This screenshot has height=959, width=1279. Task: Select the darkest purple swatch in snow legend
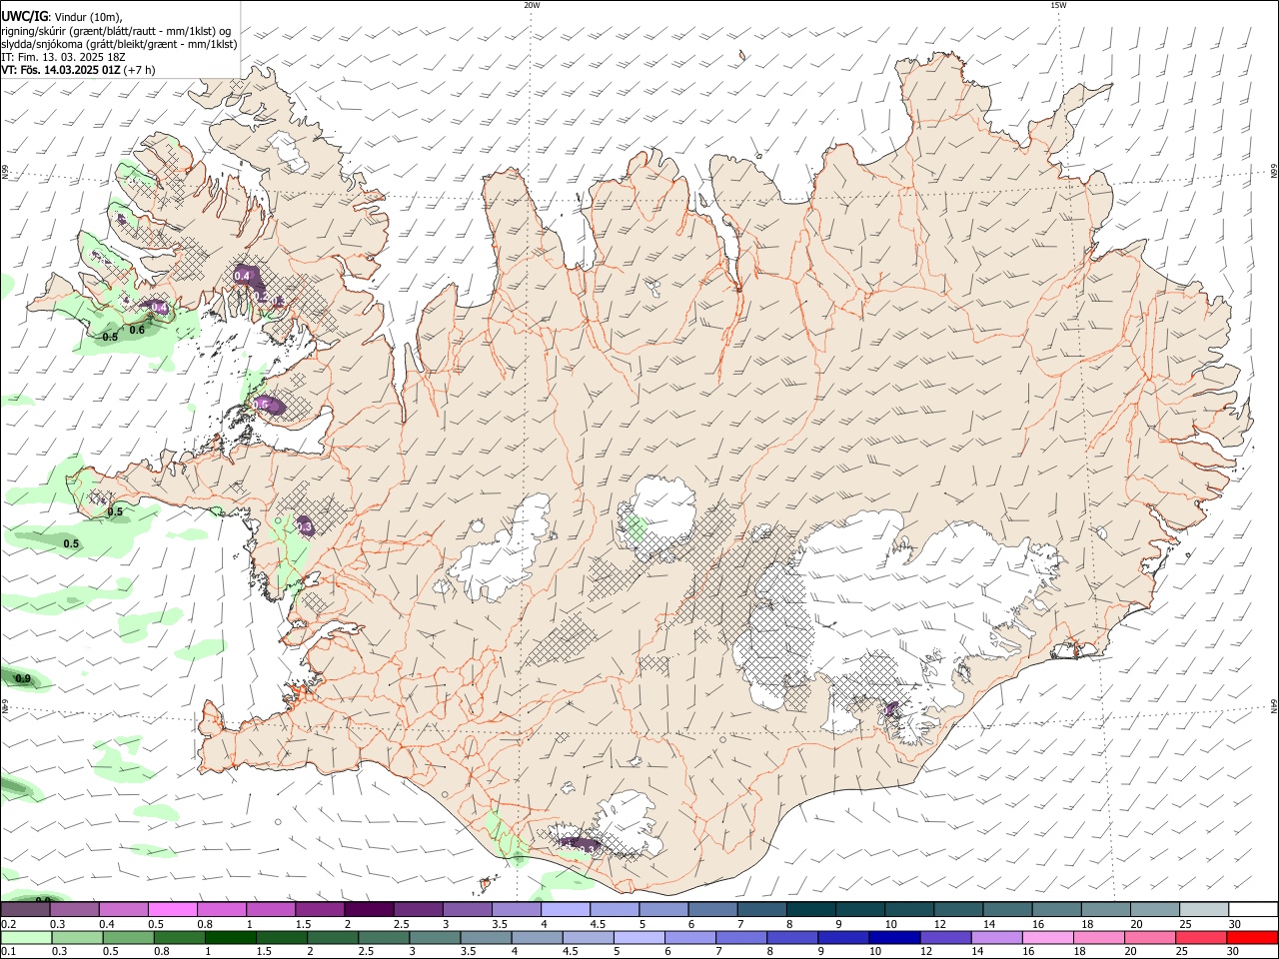(369, 909)
